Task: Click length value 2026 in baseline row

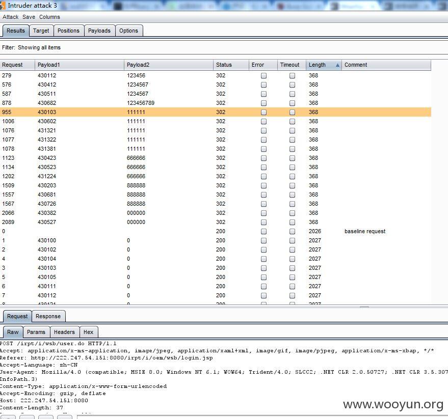Action: (315, 231)
